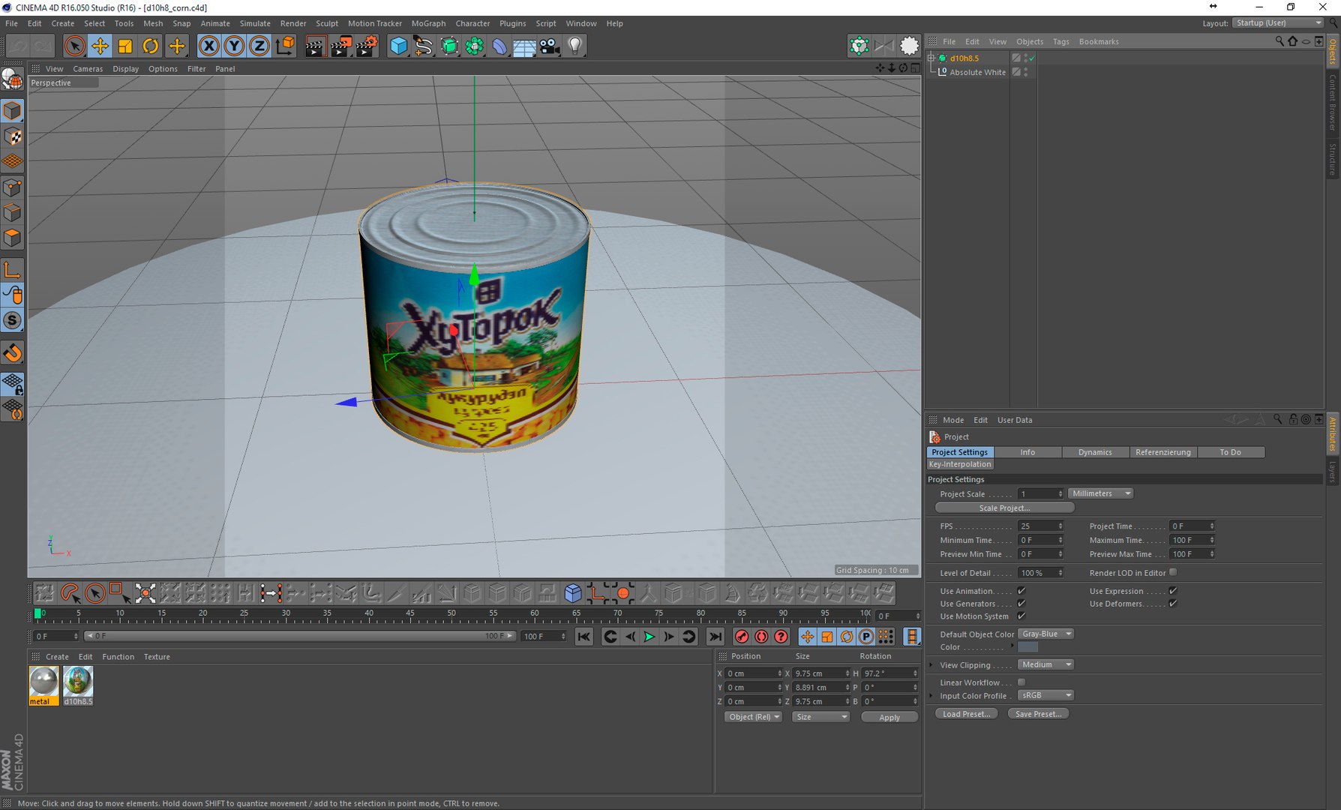The image size is (1341, 810).
Task: Click the Color swatch in Project Settings
Action: click(x=1027, y=647)
